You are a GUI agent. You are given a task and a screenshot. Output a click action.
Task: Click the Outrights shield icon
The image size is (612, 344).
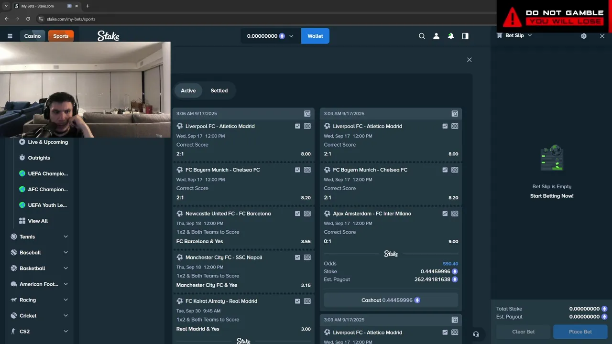(22, 158)
